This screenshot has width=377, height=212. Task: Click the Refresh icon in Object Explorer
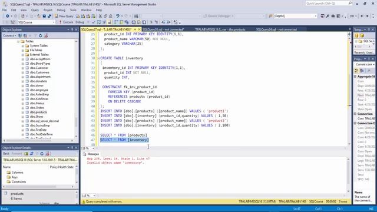click(x=41, y=35)
